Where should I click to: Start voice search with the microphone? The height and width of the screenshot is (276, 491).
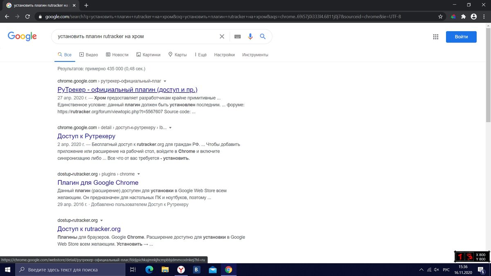[x=250, y=36]
